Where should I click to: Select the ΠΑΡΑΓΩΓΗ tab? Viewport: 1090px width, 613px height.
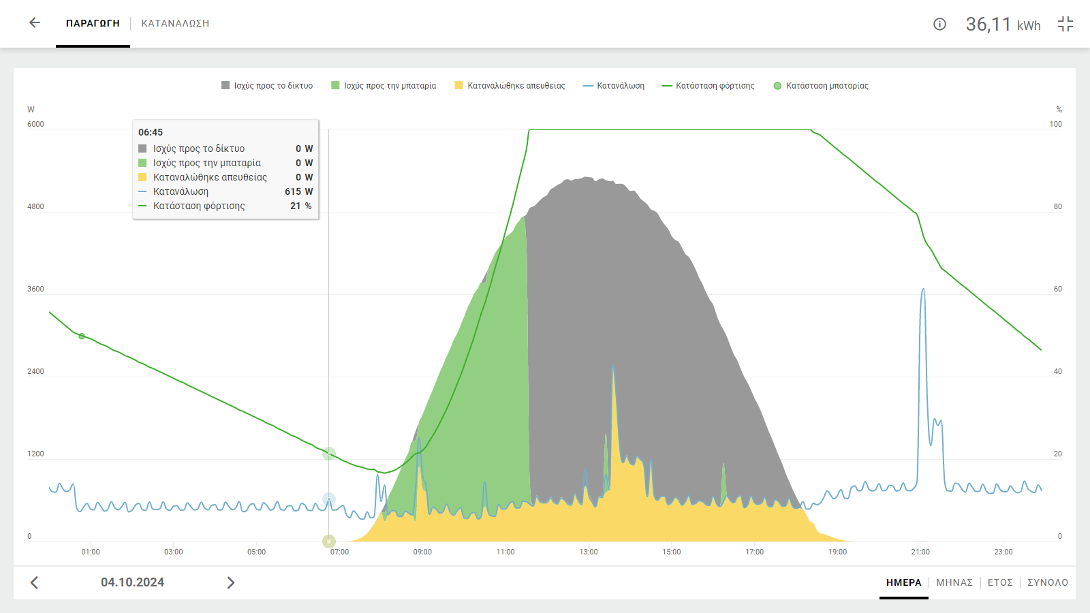pyautogui.click(x=93, y=23)
